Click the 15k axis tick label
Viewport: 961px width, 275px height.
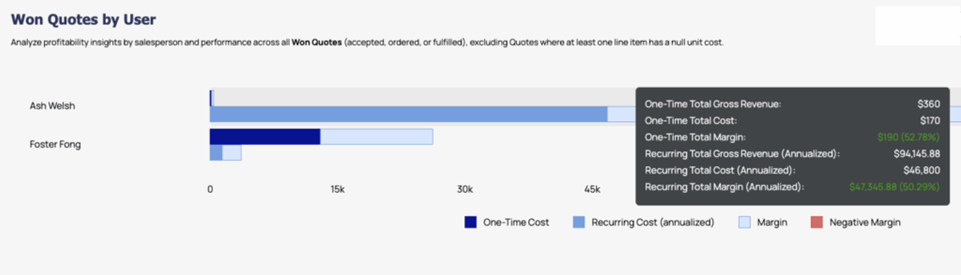[x=338, y=189]
